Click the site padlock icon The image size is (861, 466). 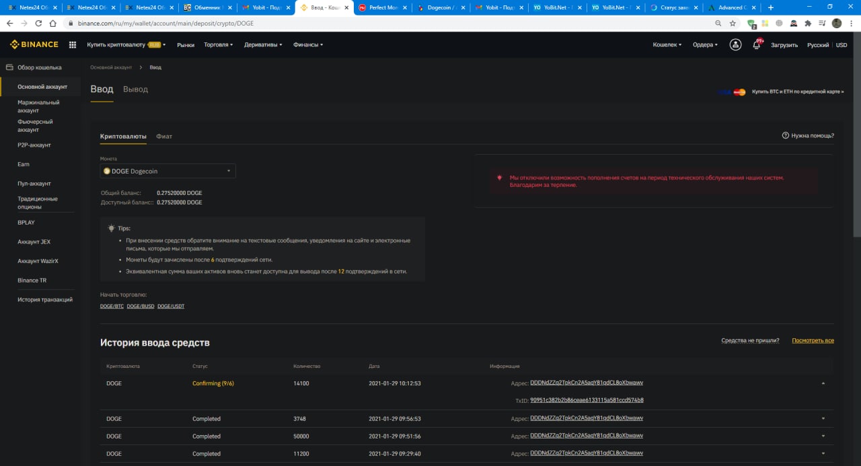(x=70, y=23)
